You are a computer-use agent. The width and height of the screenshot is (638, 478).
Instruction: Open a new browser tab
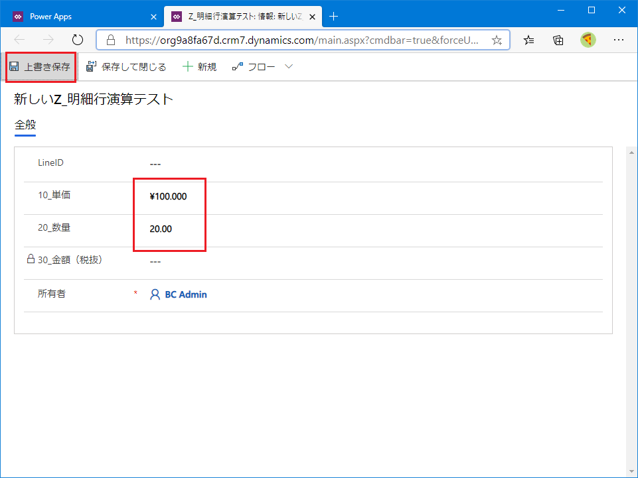click(334, 17)
